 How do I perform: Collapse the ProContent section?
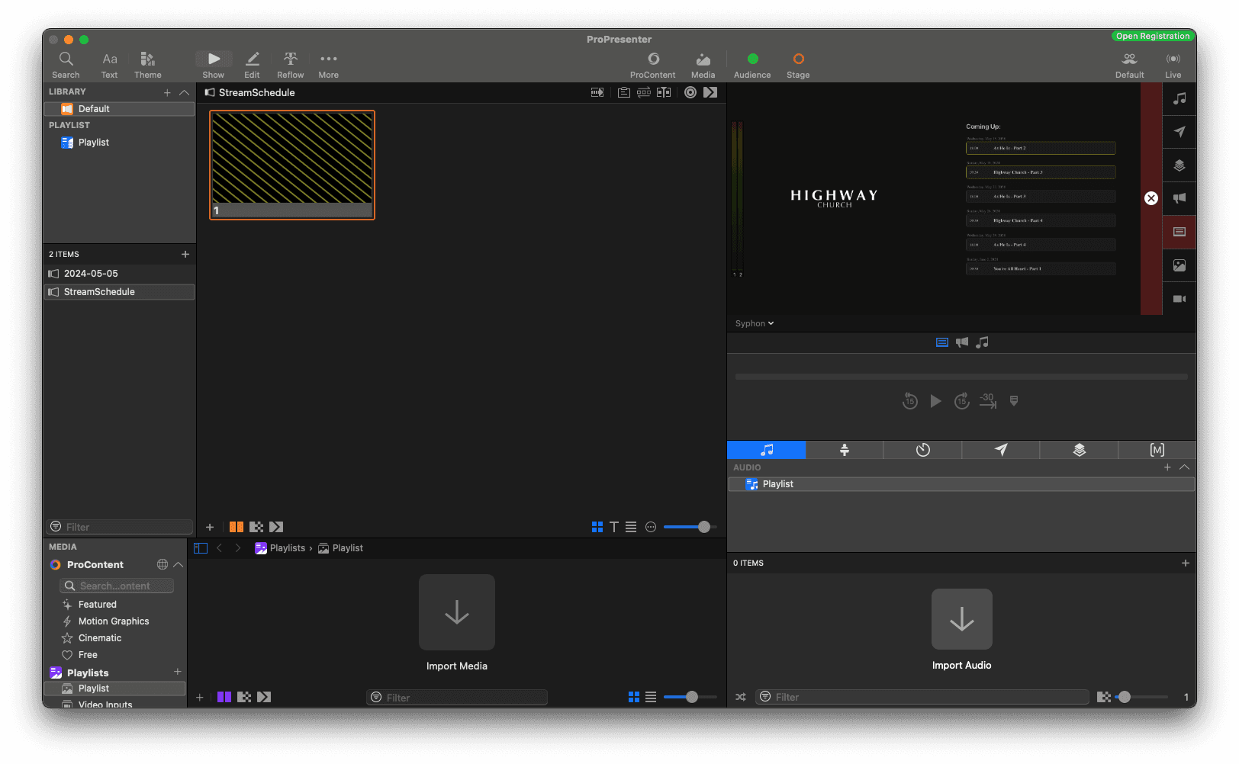179,565
